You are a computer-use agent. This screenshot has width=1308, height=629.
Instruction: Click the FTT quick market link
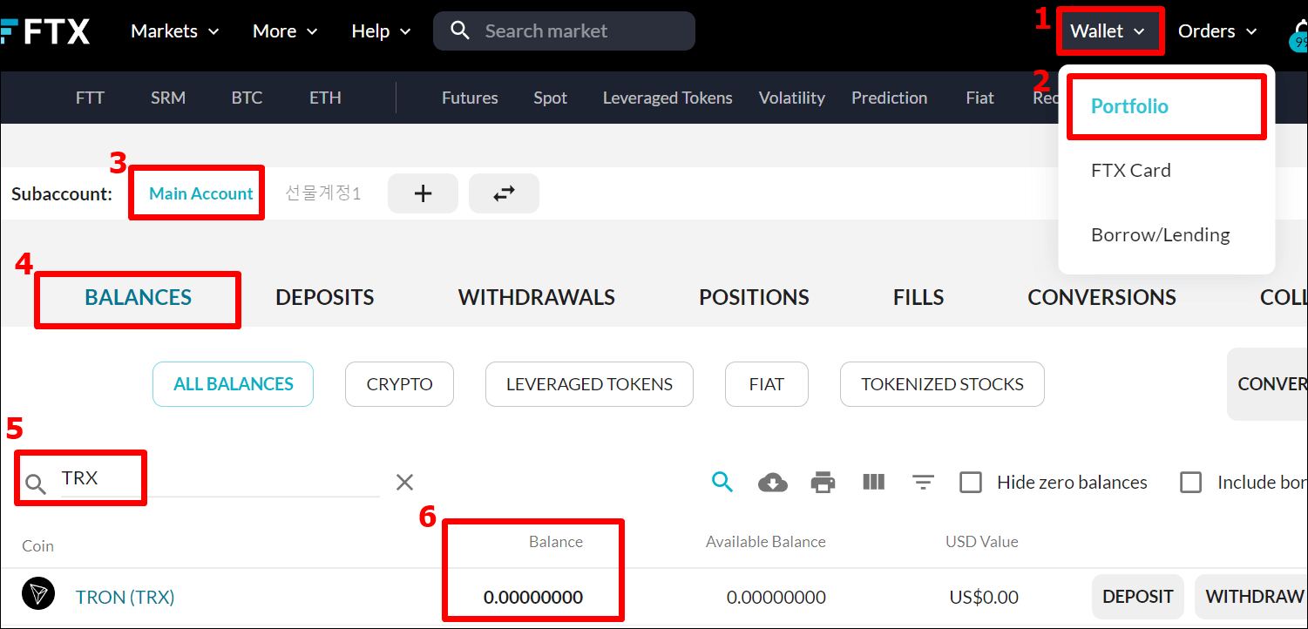click(x=90, y=98)
